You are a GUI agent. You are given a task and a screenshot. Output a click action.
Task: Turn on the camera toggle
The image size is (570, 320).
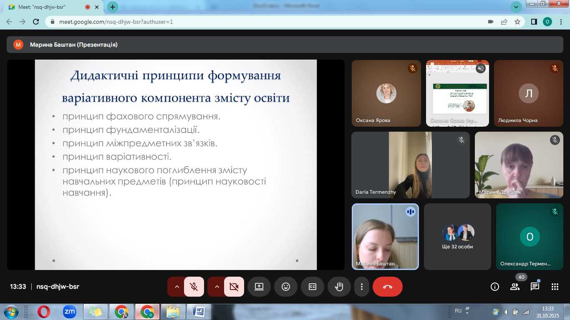[234, 287]
